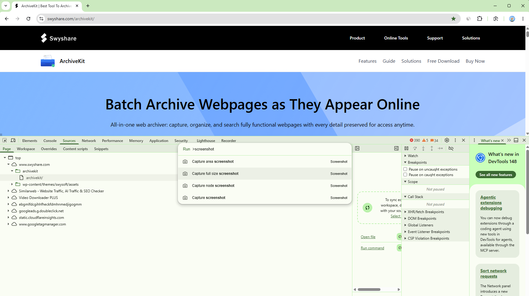Expand DOM Breakpoints section
Image resolution: width=529 pixels, height=296 pixels.
pyautogui.click(x=405, y=219)
